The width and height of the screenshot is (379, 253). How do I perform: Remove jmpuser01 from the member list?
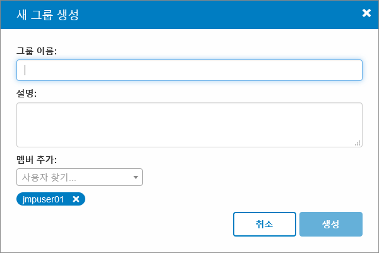tap(76, 199)
